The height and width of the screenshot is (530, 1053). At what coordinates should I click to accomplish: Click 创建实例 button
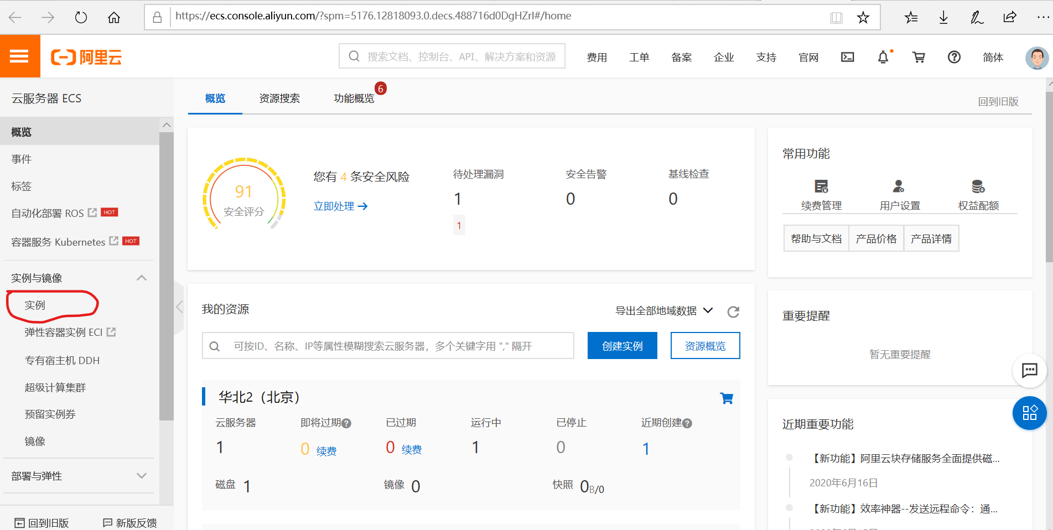623,346
